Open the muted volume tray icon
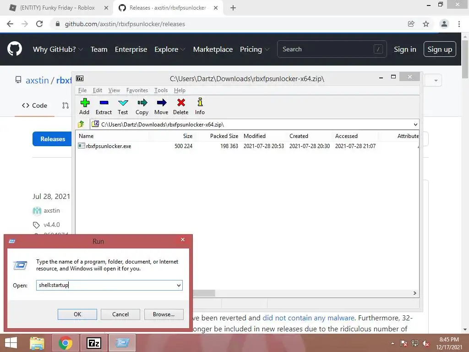Image resolution: width=469 pixels, height=352 pixels. tap(426, 343)
